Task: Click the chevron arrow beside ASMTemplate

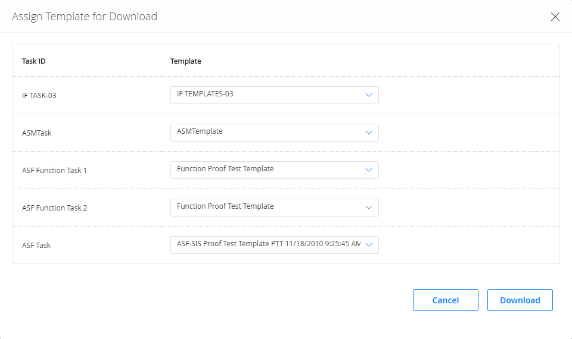Action: 368,133
